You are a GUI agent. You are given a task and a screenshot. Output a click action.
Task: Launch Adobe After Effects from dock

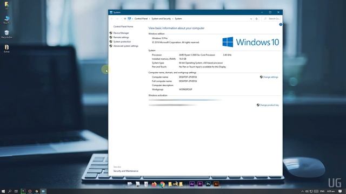192,184
